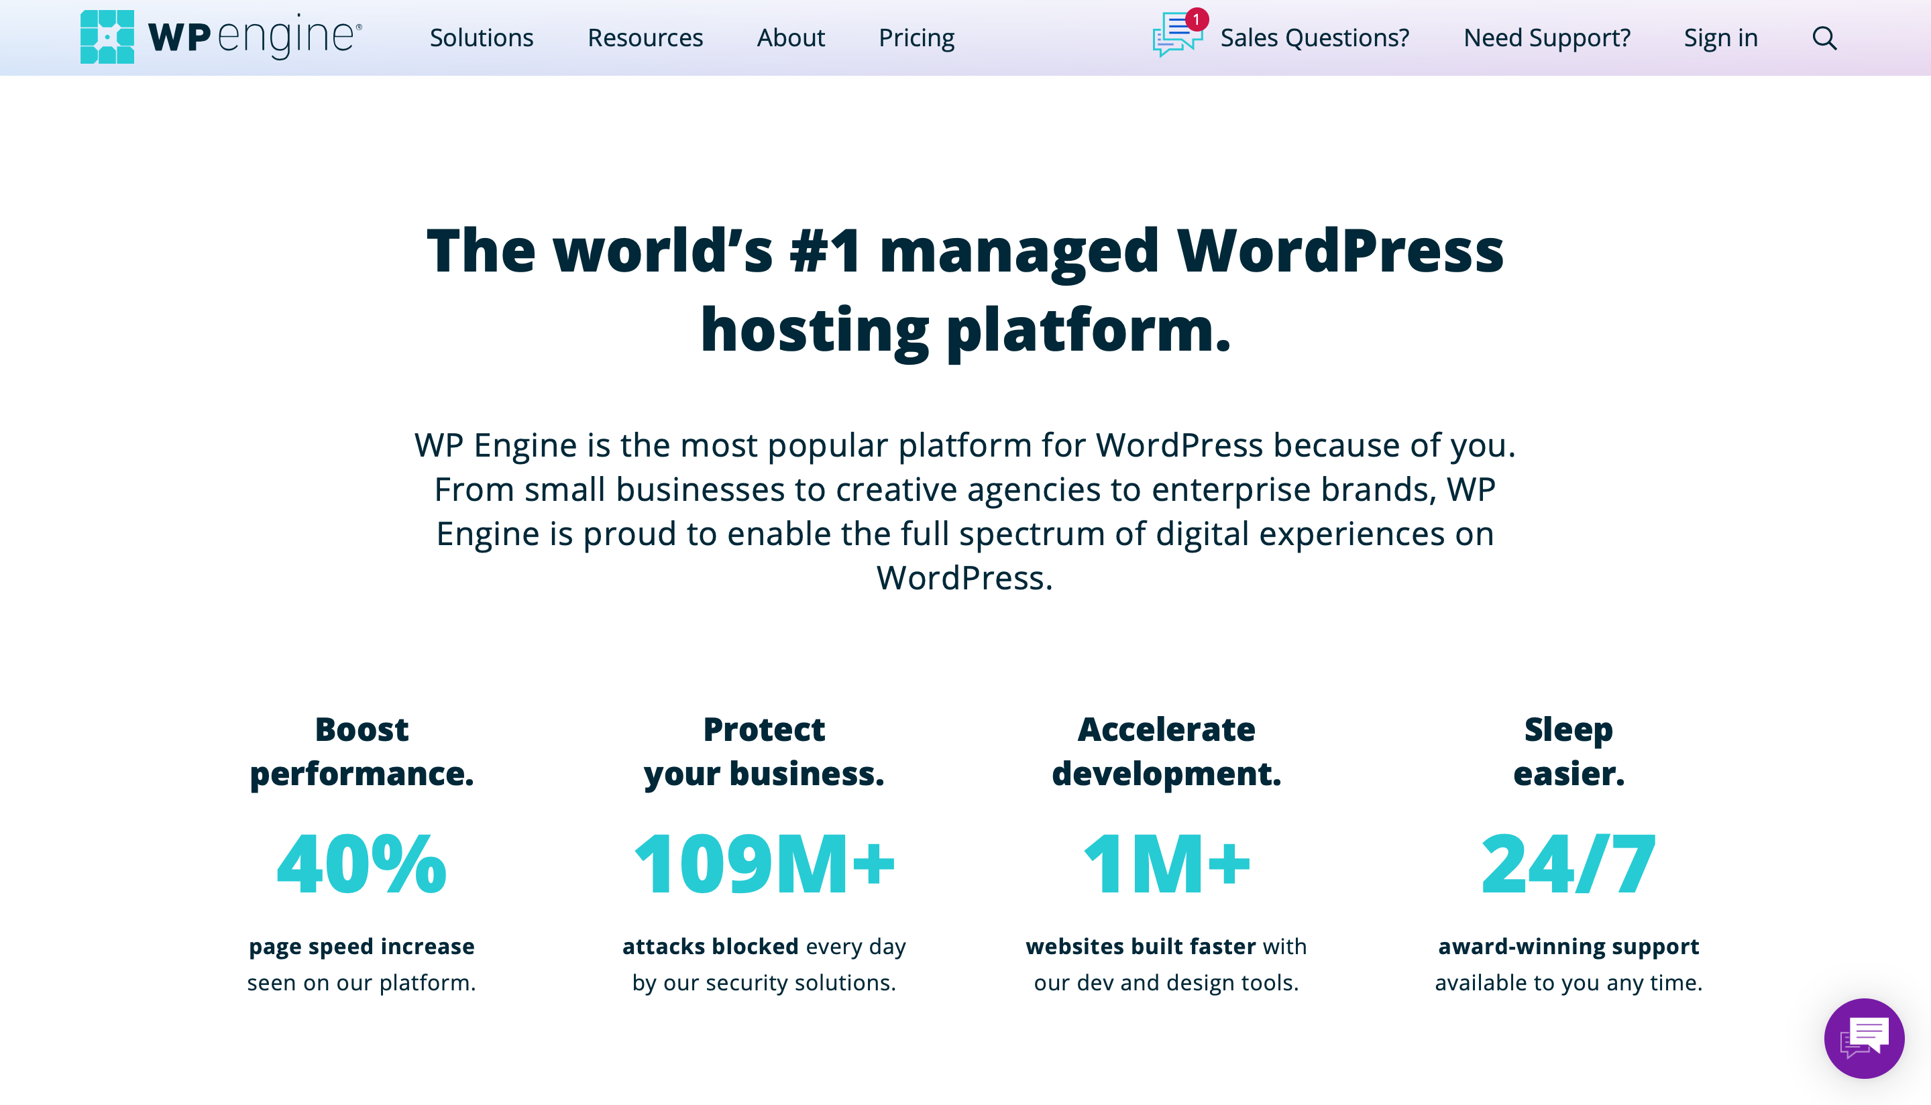The height and width of the screenshot is (1105, 1931).
Task: Open the Solutions menu
Action: pos(481,38)
